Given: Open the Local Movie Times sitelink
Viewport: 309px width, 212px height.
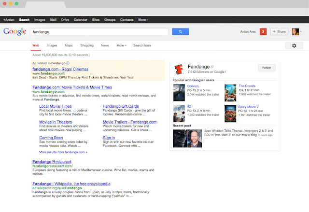Looking at the screenshot, I should (56, 106).
